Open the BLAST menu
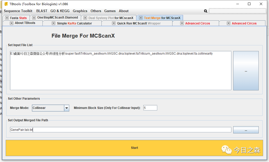 click(x=42, y=11)
